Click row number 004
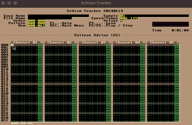The image size is (192, 125). (5, 55)
